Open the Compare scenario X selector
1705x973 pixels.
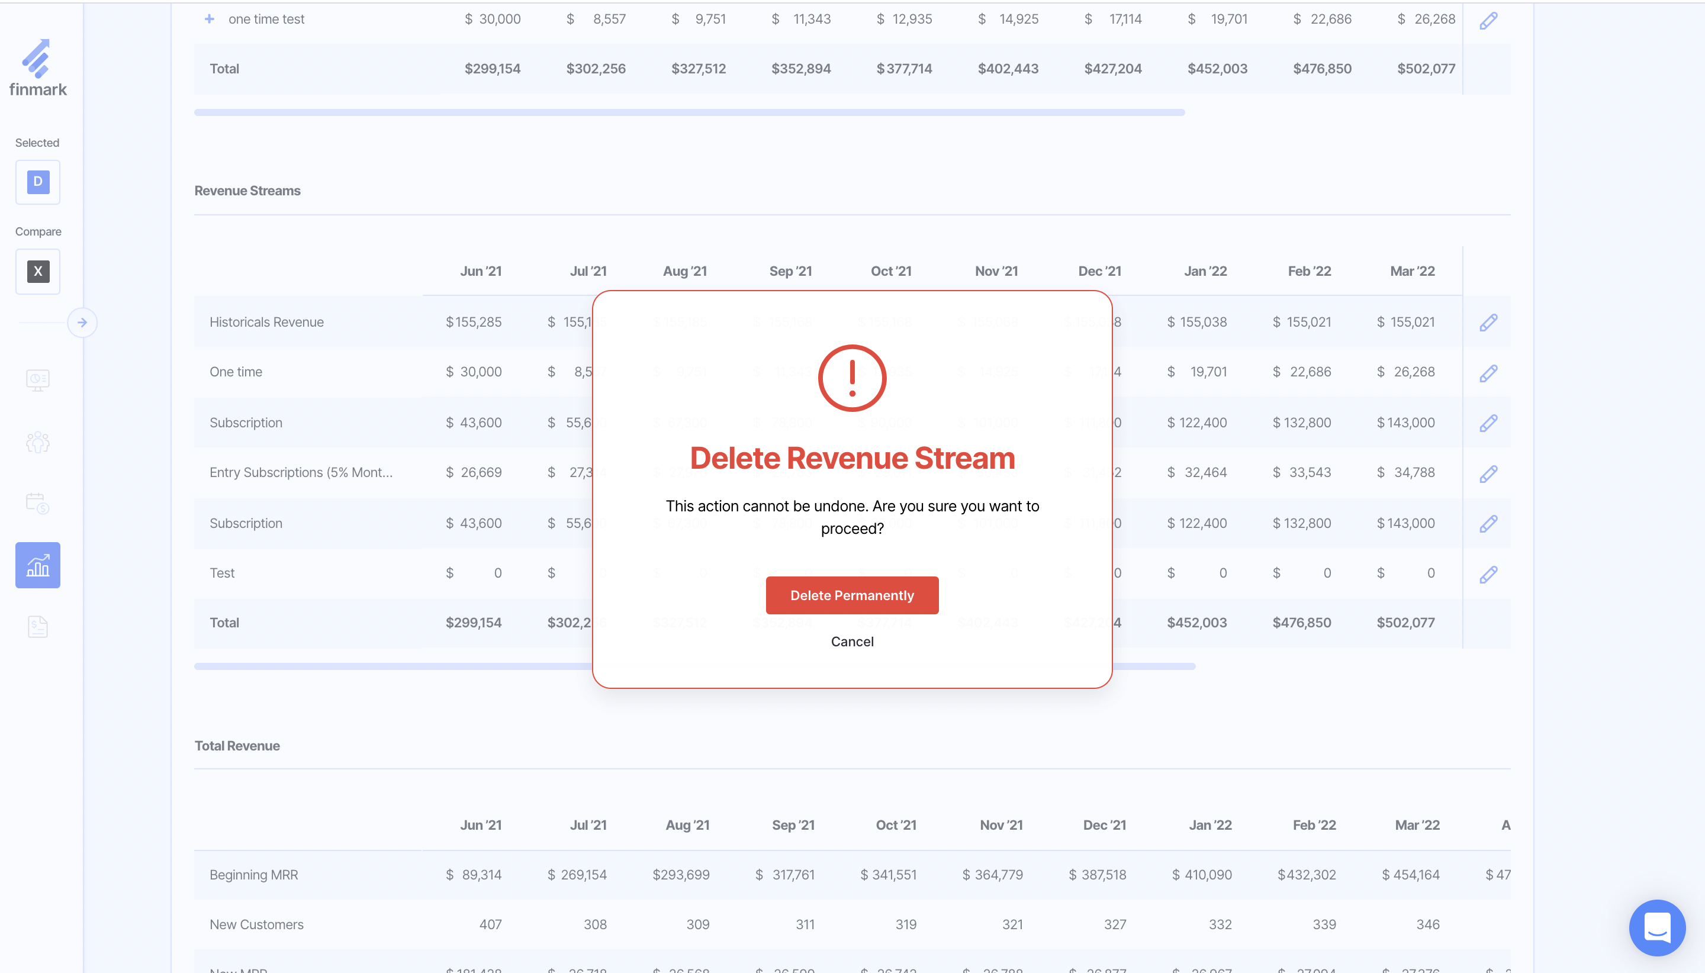click(x=37, y=271)
